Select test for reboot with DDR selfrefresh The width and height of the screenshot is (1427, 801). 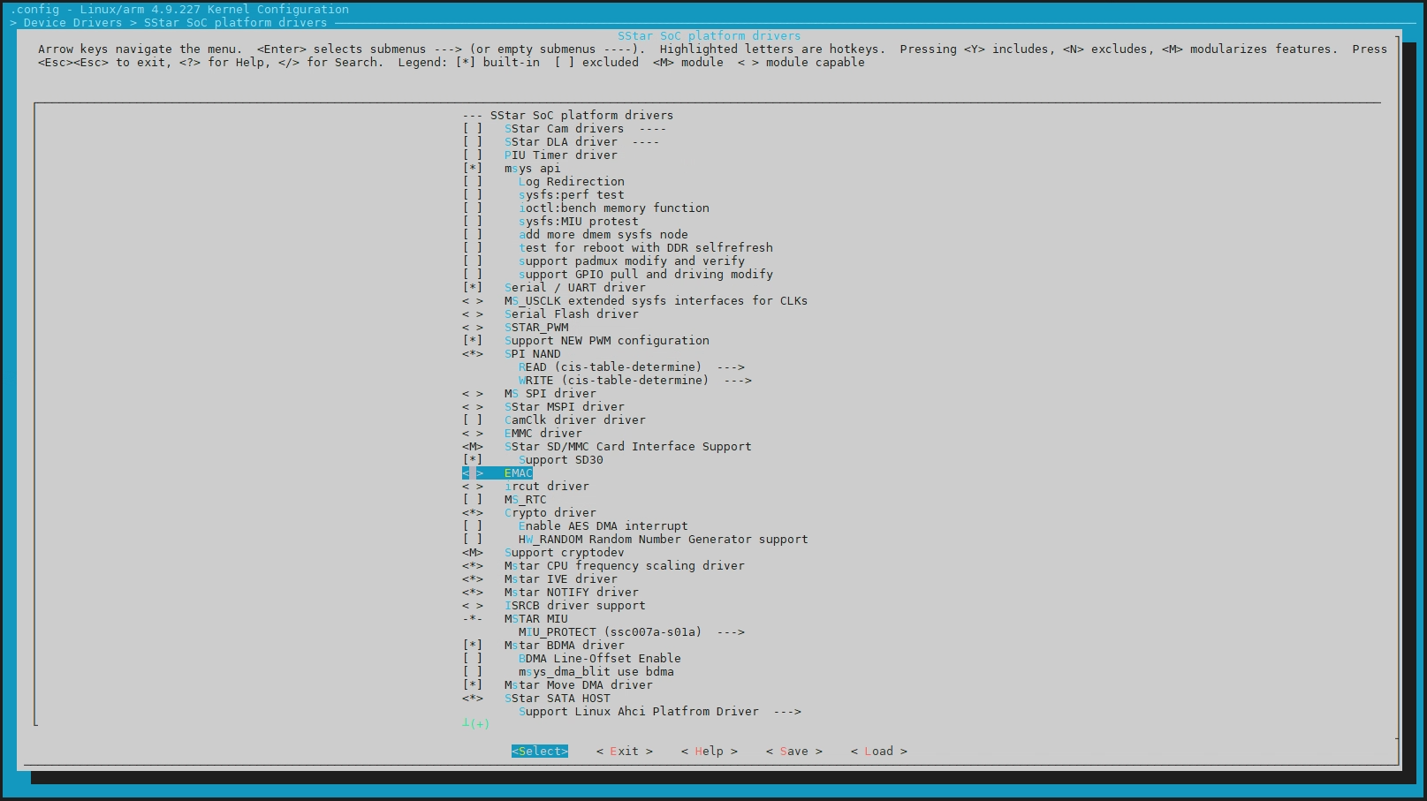pos(618,248)
